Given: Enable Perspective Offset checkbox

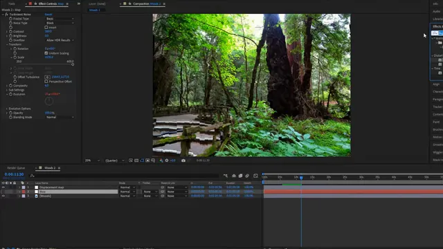Looking at the screenshot, I should pos(46,82).
